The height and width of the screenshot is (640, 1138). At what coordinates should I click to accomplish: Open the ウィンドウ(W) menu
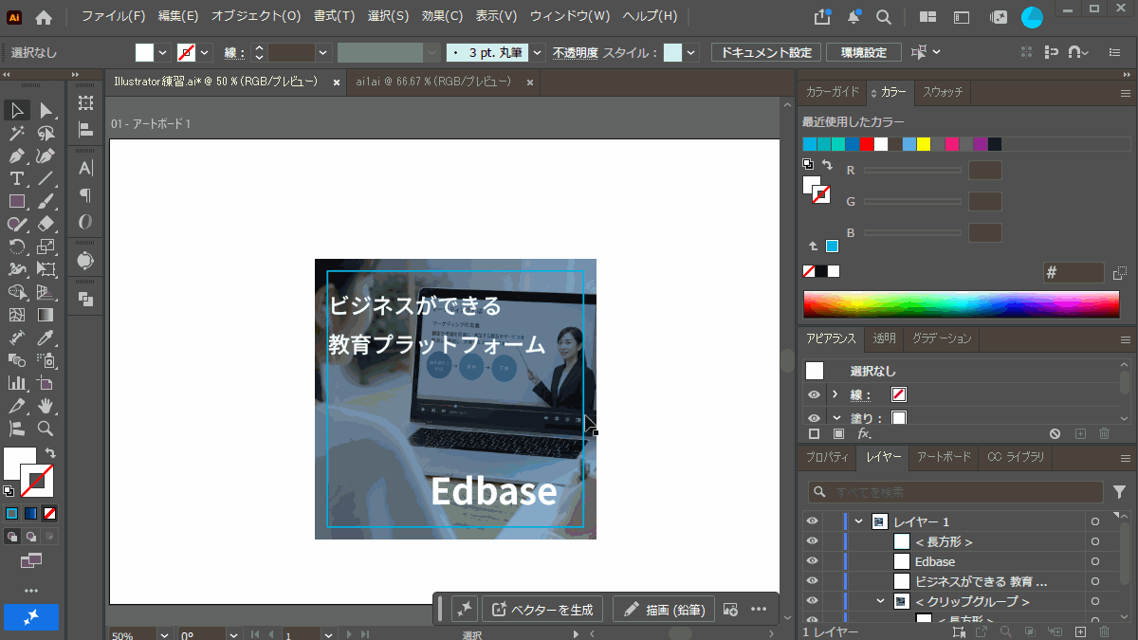570,17
